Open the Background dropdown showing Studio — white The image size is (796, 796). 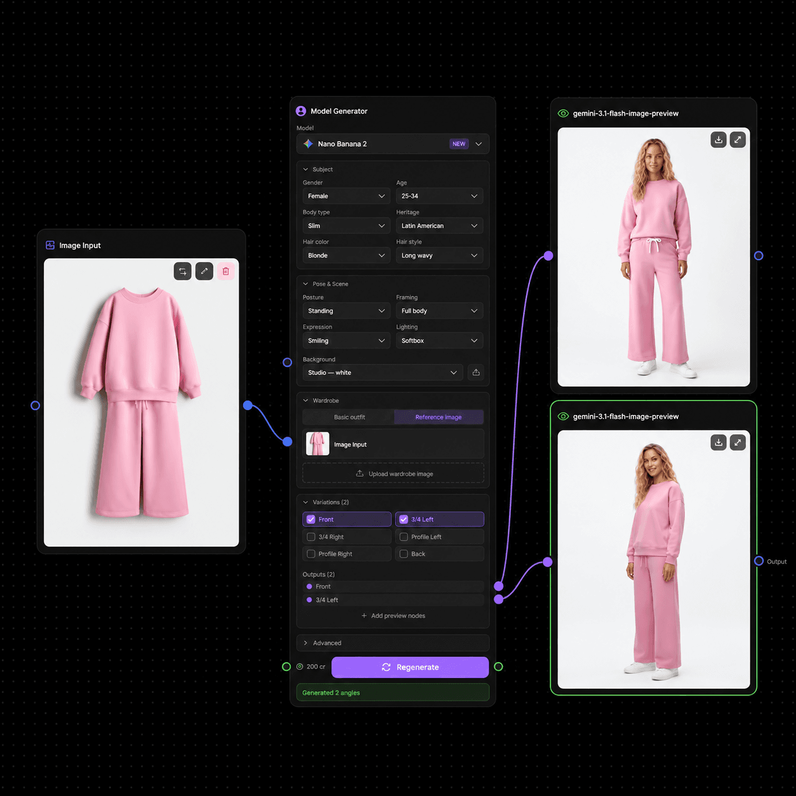(x=383, y=373)
